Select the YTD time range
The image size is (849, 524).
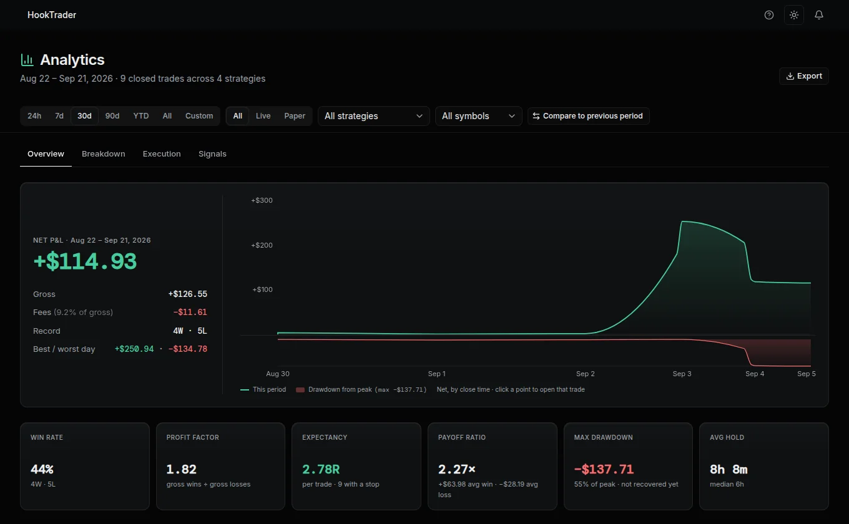click(x=141, y=116)
